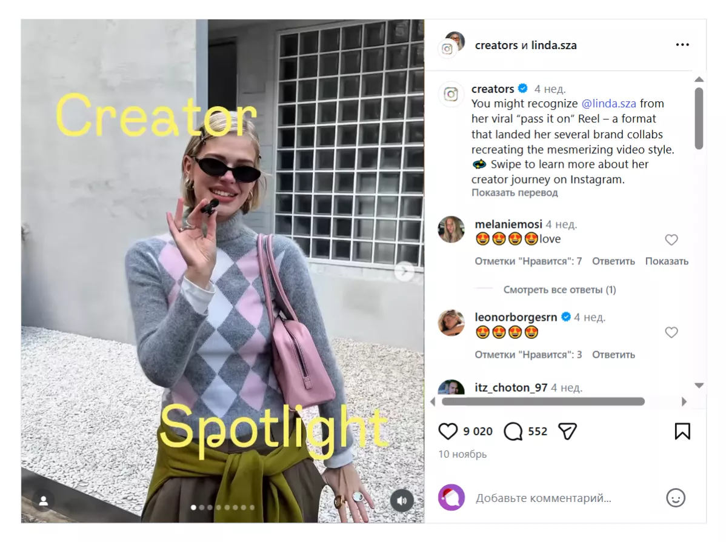Open linda.sza profile in header

tap(554, 45)
